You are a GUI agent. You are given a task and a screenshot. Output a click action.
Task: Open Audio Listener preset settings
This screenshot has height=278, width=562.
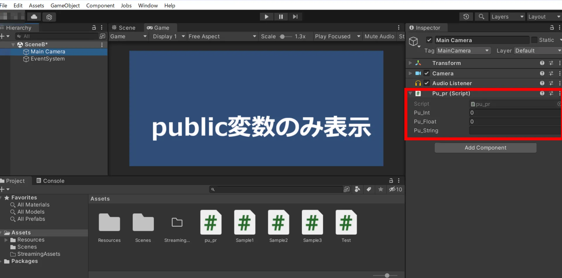pos(551,83)
